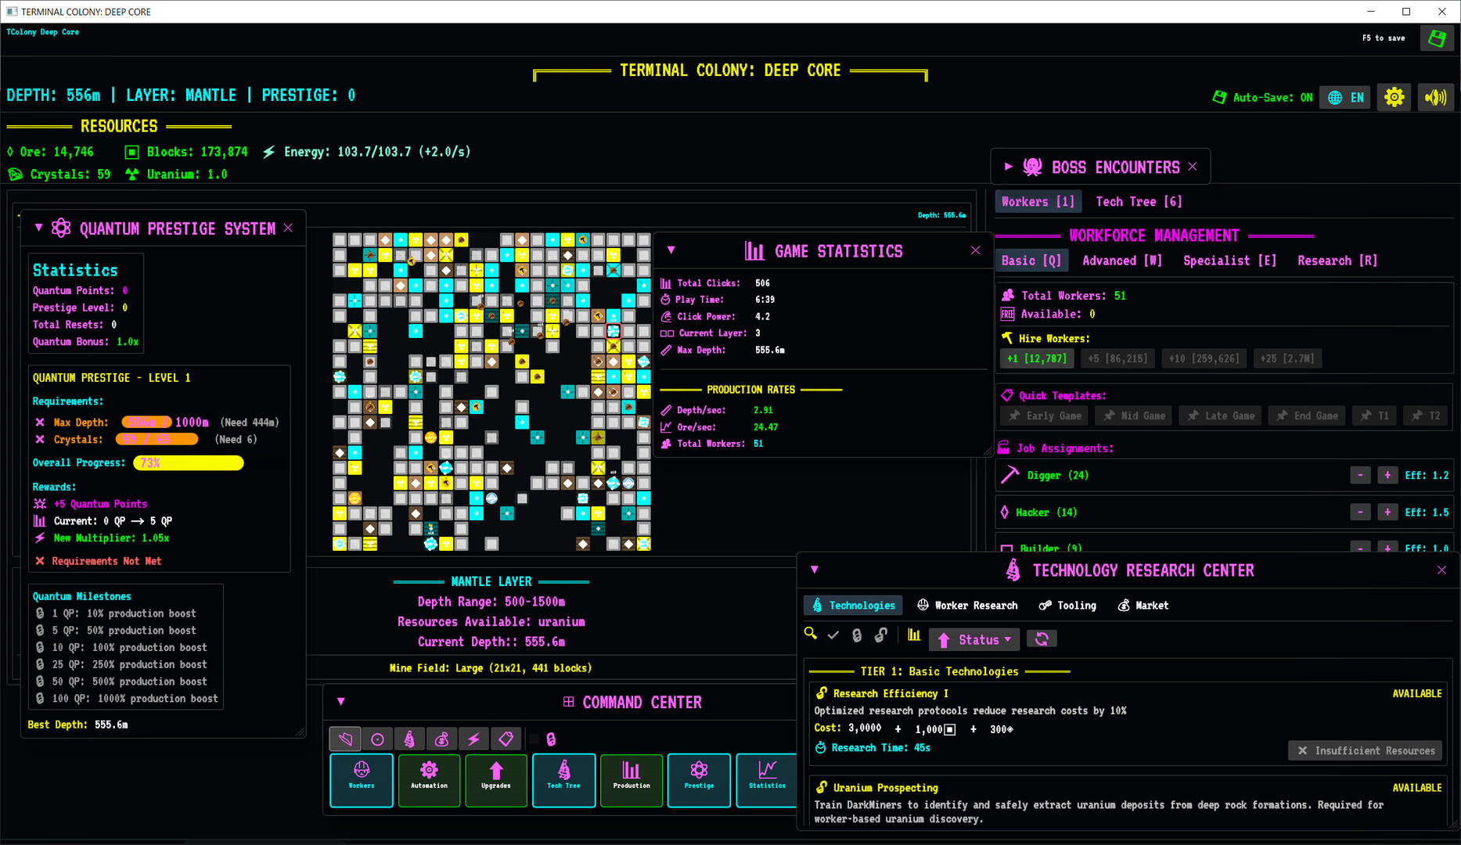The image size is (1461, 845).
Task: Open the Production bar-chart panel
Action: point(631,780)
